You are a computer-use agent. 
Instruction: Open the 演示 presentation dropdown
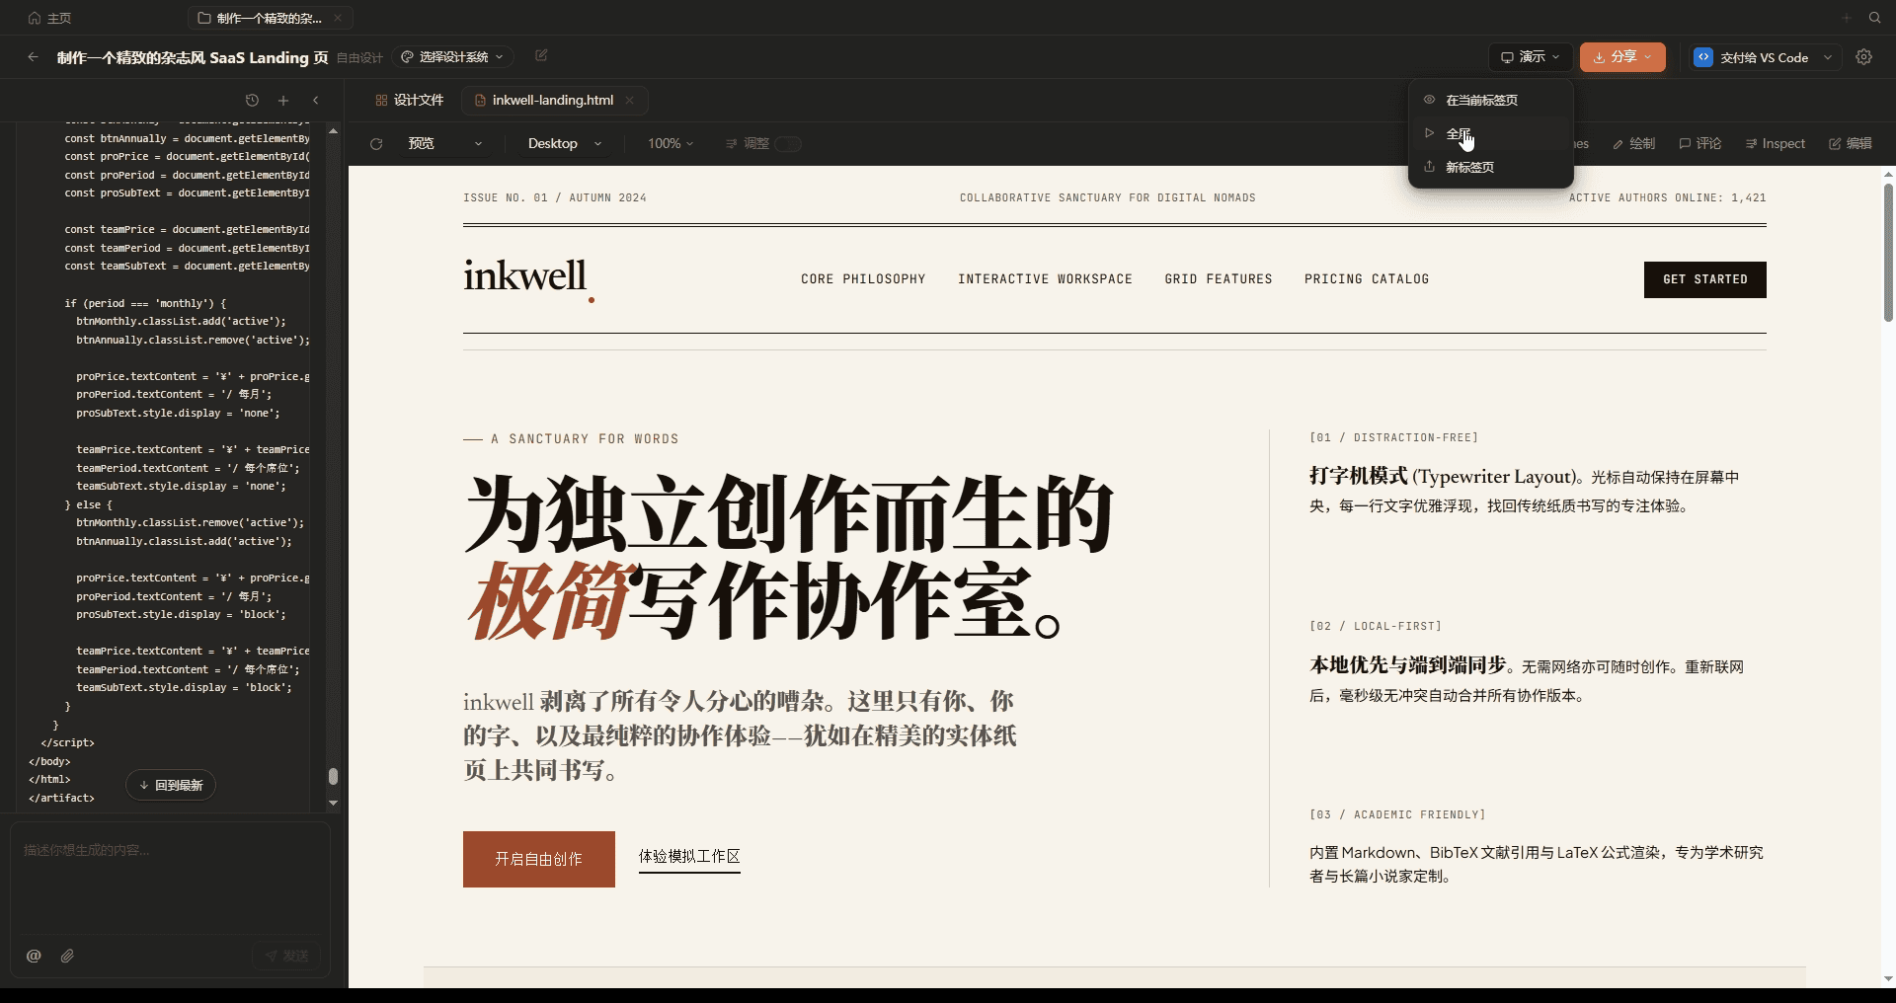[1530, 57]
